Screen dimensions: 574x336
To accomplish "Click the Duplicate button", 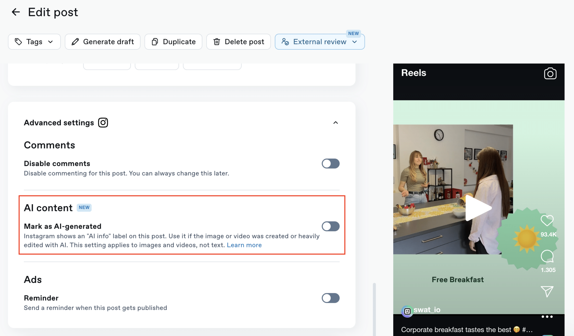I will (x=173, y=42).
